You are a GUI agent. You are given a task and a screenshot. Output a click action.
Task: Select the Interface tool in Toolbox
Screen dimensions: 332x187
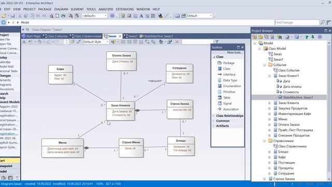[x=226, y=74]
